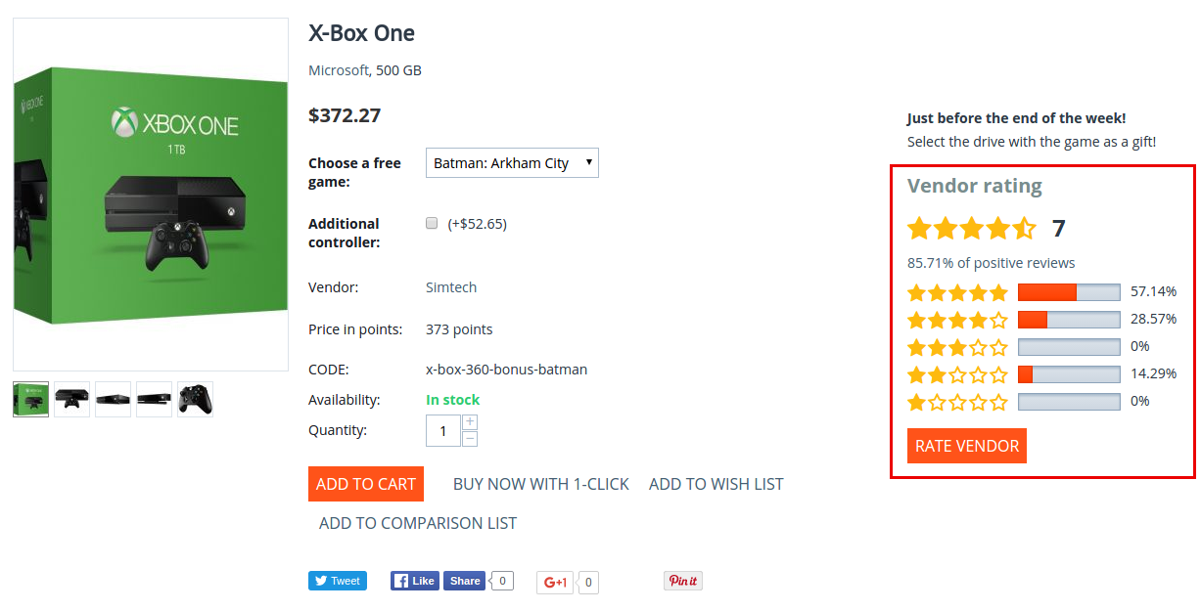Open the Simtech vendor link
Screen dimensions: 1201x611
coord(451,287)
